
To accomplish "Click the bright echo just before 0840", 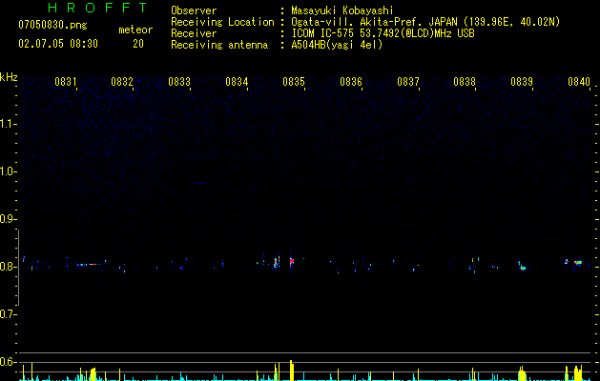I will point(578,262).
